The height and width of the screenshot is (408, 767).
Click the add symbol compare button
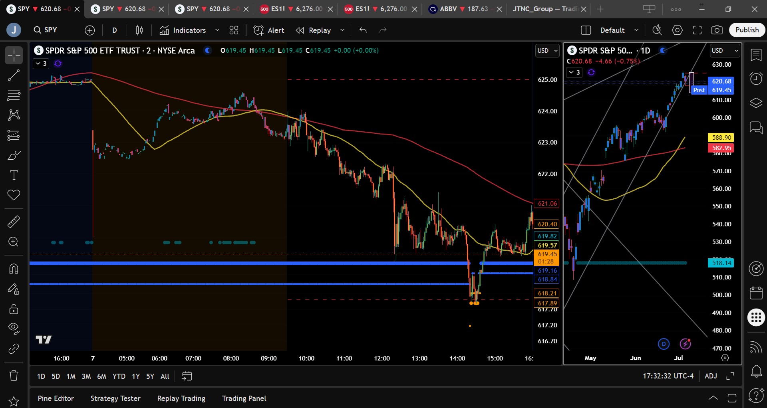pos(90,30)
